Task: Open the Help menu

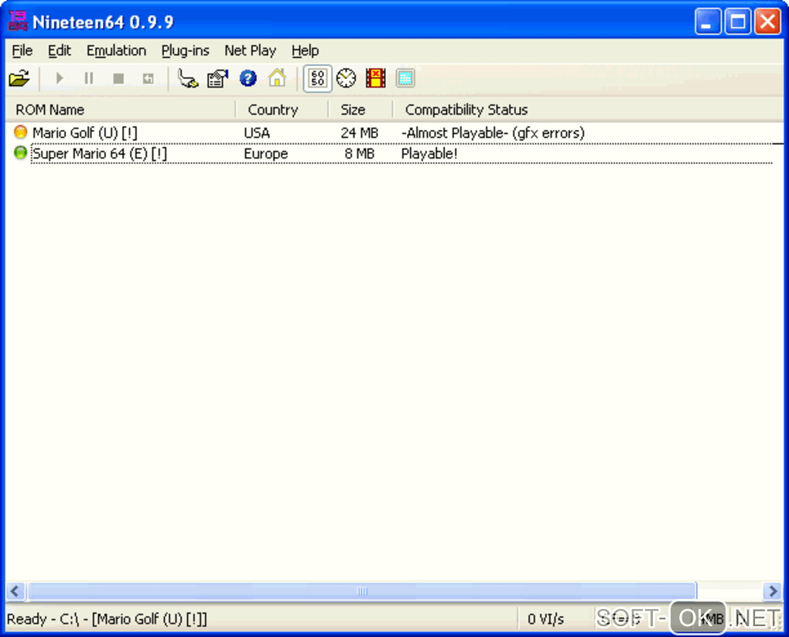Action: 305,51
